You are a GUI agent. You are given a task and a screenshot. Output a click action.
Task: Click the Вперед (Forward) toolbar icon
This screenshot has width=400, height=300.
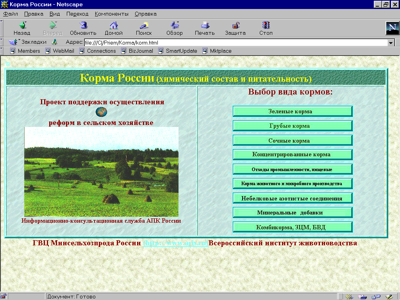53,25
